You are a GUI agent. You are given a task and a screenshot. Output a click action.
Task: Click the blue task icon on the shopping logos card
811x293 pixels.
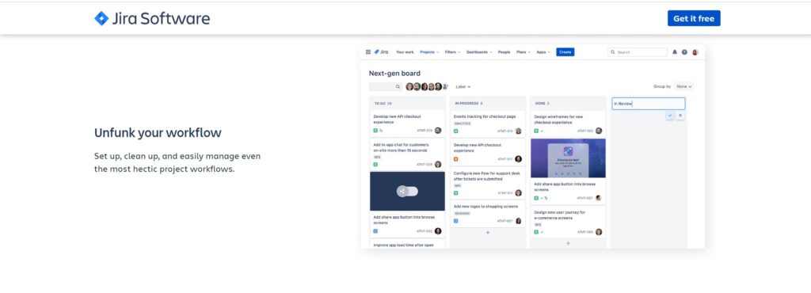pyautogui.click(x=455, y=221)
